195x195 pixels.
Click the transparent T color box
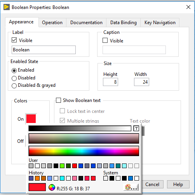136,128
